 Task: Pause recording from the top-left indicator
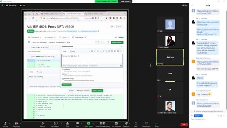[x=21, y=5]
